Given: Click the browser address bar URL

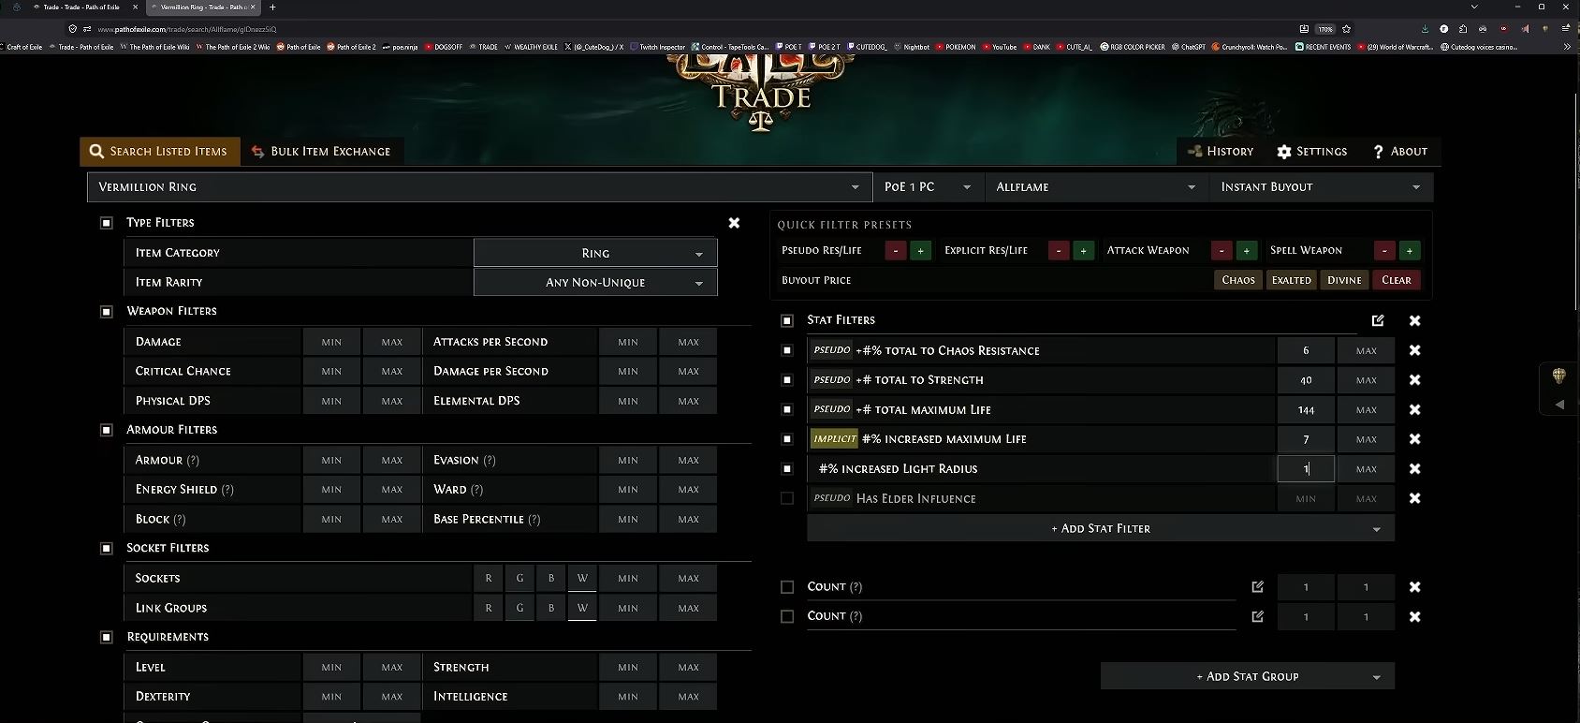Looking at the screenshot, I should pos(187,29).
